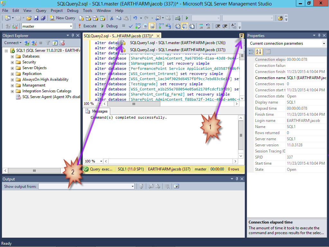Click the Undo arrow icon
Screen dimensions: 329x247
(x=135, y=18)
